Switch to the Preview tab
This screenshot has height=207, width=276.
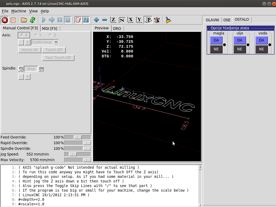(101, 28)
